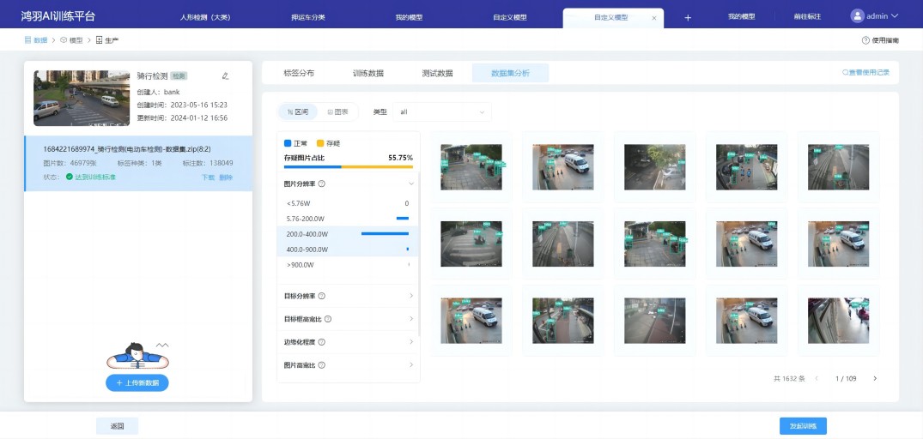Image resolution: width=923 pixels, height=439 pixels.
Task: Click the cartoon mascot illustration
Action: pyautogui.click(x=137, y=356)
